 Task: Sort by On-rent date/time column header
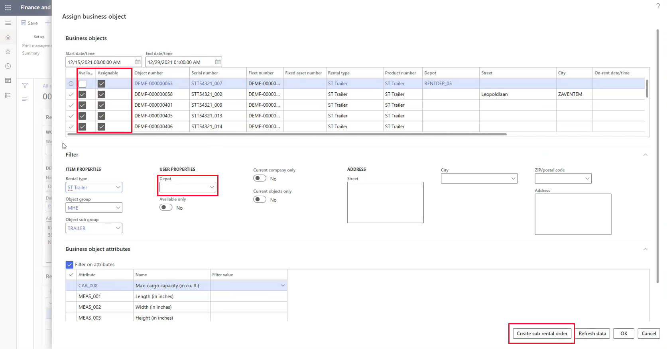click(x=612, y=73)
